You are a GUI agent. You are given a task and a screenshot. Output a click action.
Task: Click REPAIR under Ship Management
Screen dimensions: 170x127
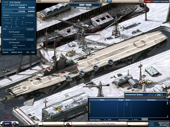click(x=20, y=52)
